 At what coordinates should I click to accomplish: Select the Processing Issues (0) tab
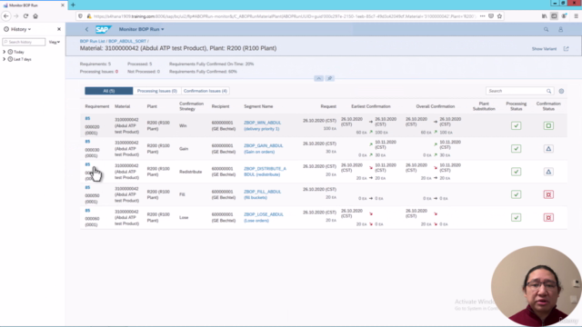(157, 91)
